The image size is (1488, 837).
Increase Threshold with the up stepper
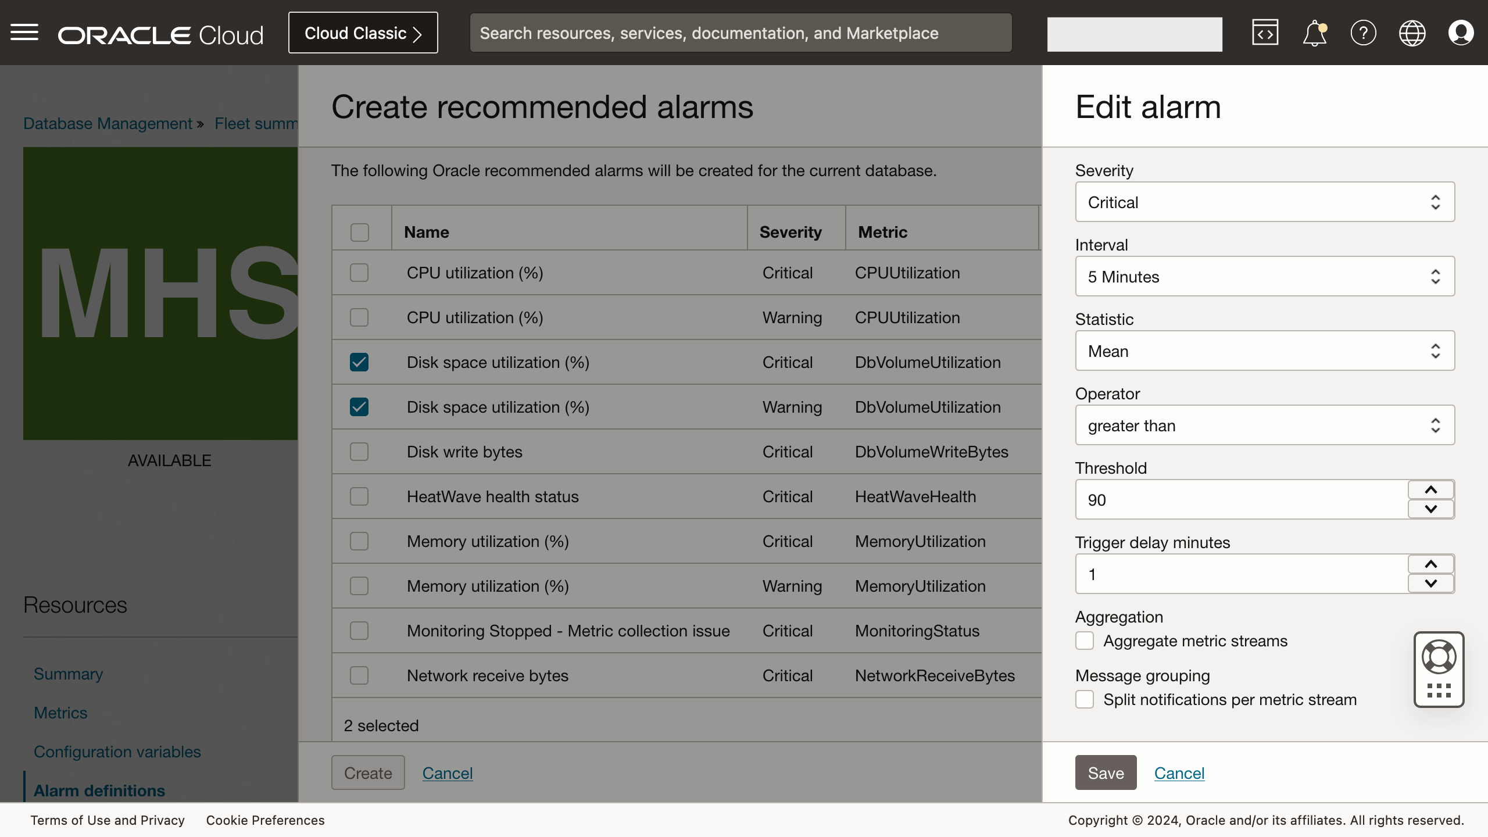pyautogui.click(x=1430, y=489)
